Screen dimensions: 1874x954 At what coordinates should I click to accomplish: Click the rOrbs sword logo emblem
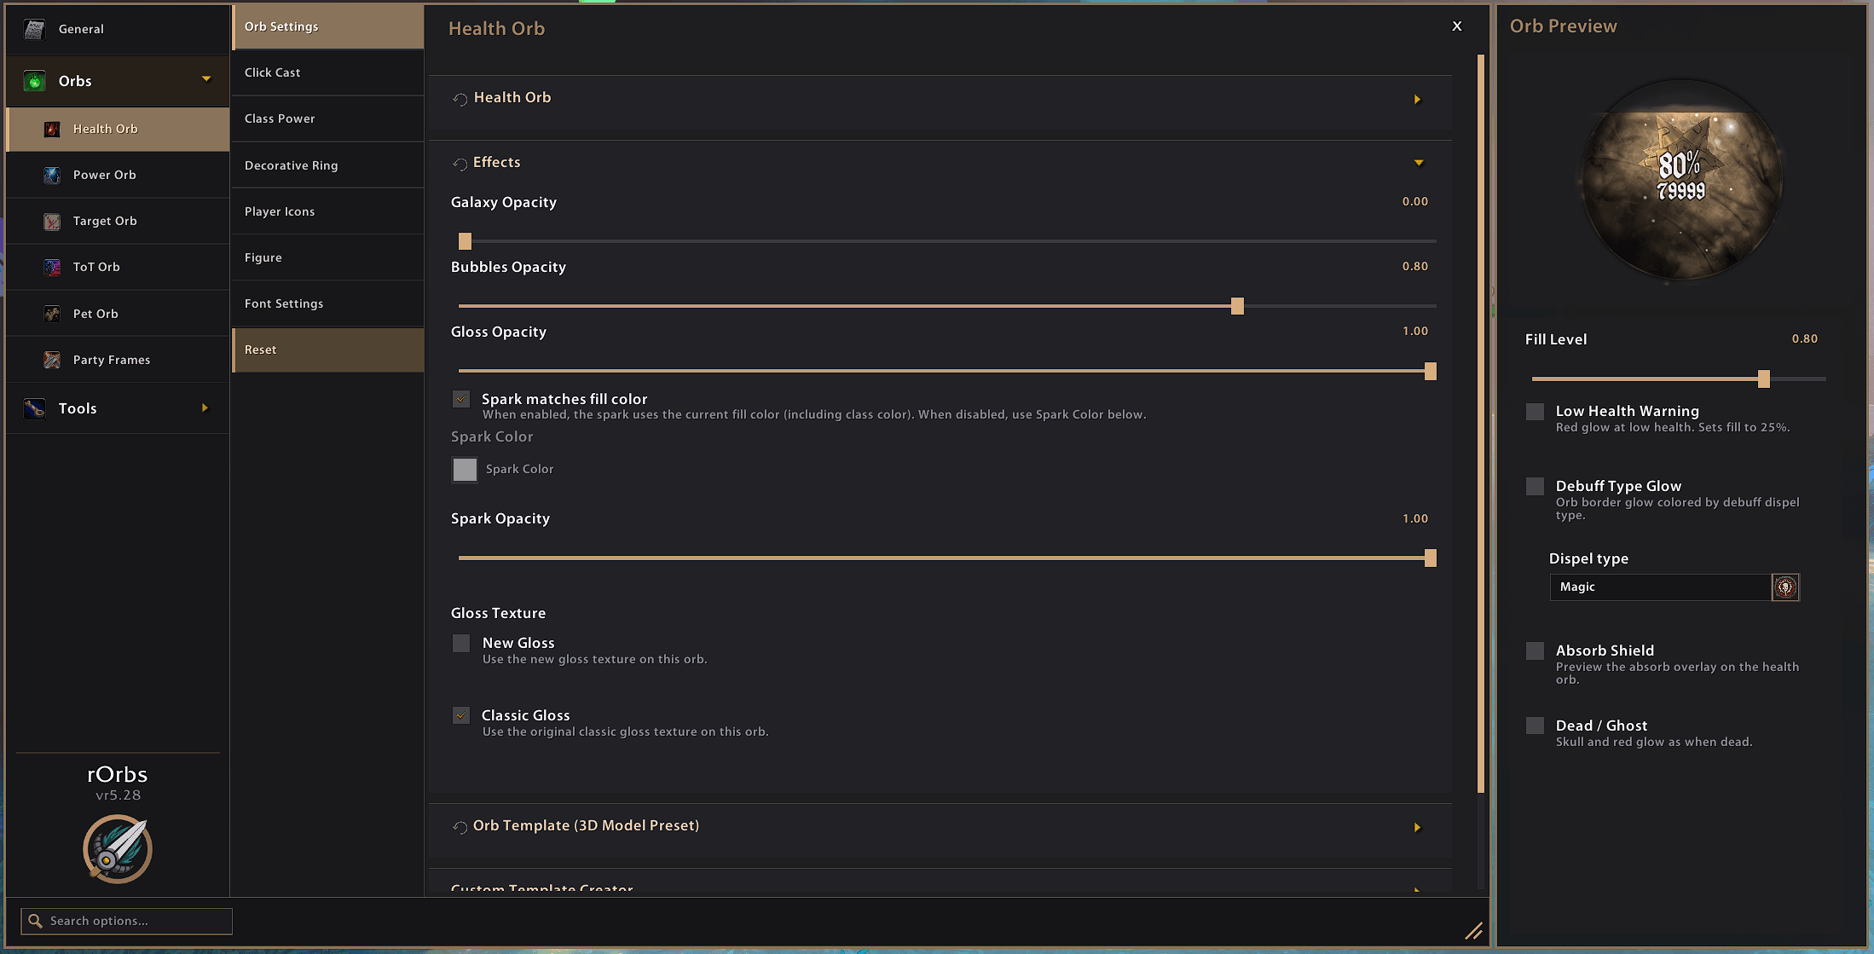[118, 848]
